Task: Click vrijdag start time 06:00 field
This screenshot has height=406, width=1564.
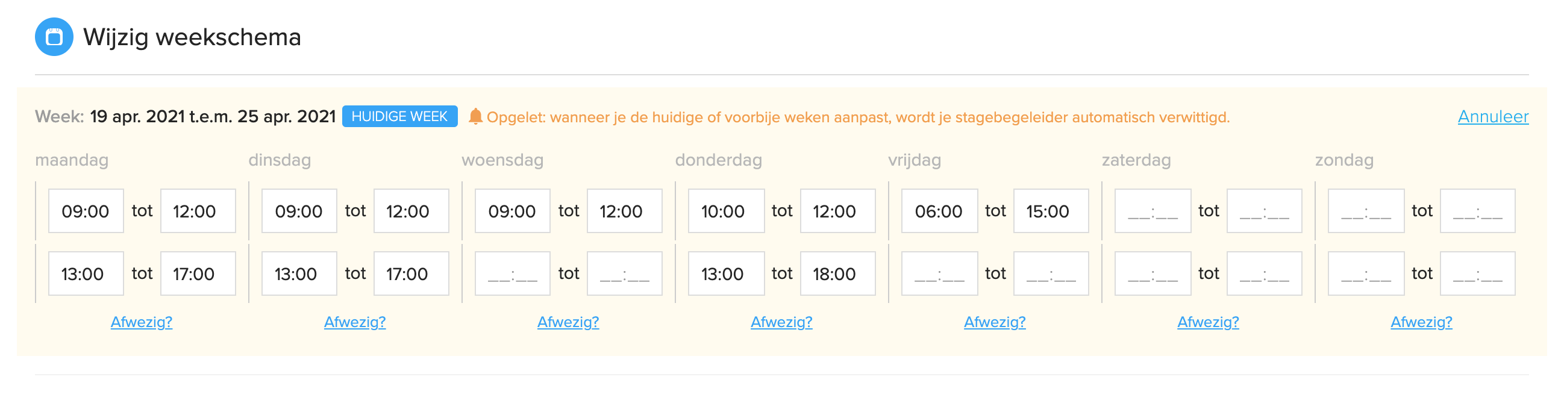Action: [x=939, y=211]
